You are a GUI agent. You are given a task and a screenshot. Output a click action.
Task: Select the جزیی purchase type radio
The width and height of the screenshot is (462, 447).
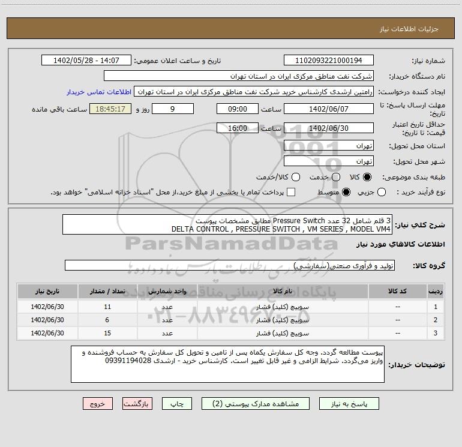tap(382, 192)
